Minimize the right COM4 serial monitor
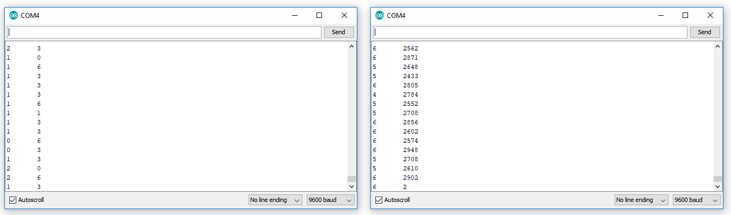This screenshot has height=215, width=731. point(660,15)
